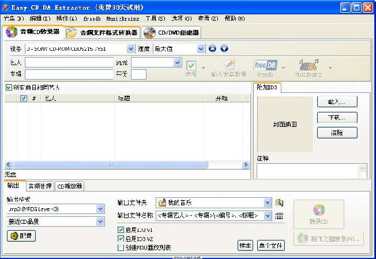
Task: Open the 帮助(H) menu
Action: tap(235, 18)
